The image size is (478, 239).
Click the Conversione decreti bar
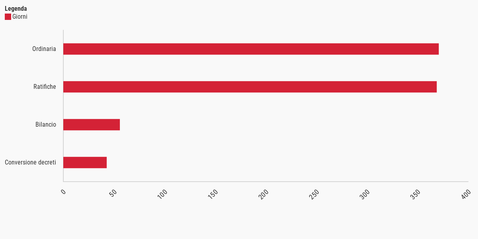point(85,163)
